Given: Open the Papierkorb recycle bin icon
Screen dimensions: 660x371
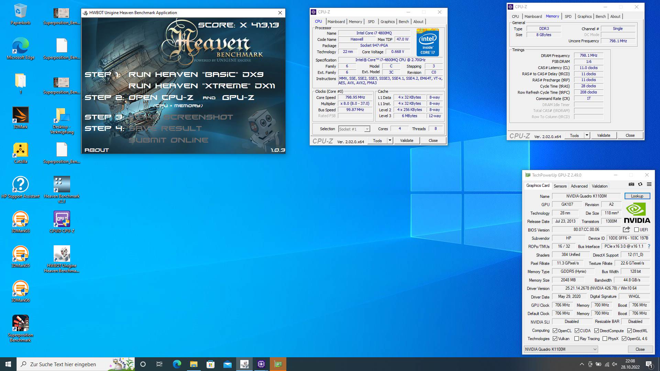Looking at the screenshot, I should 20,14.
